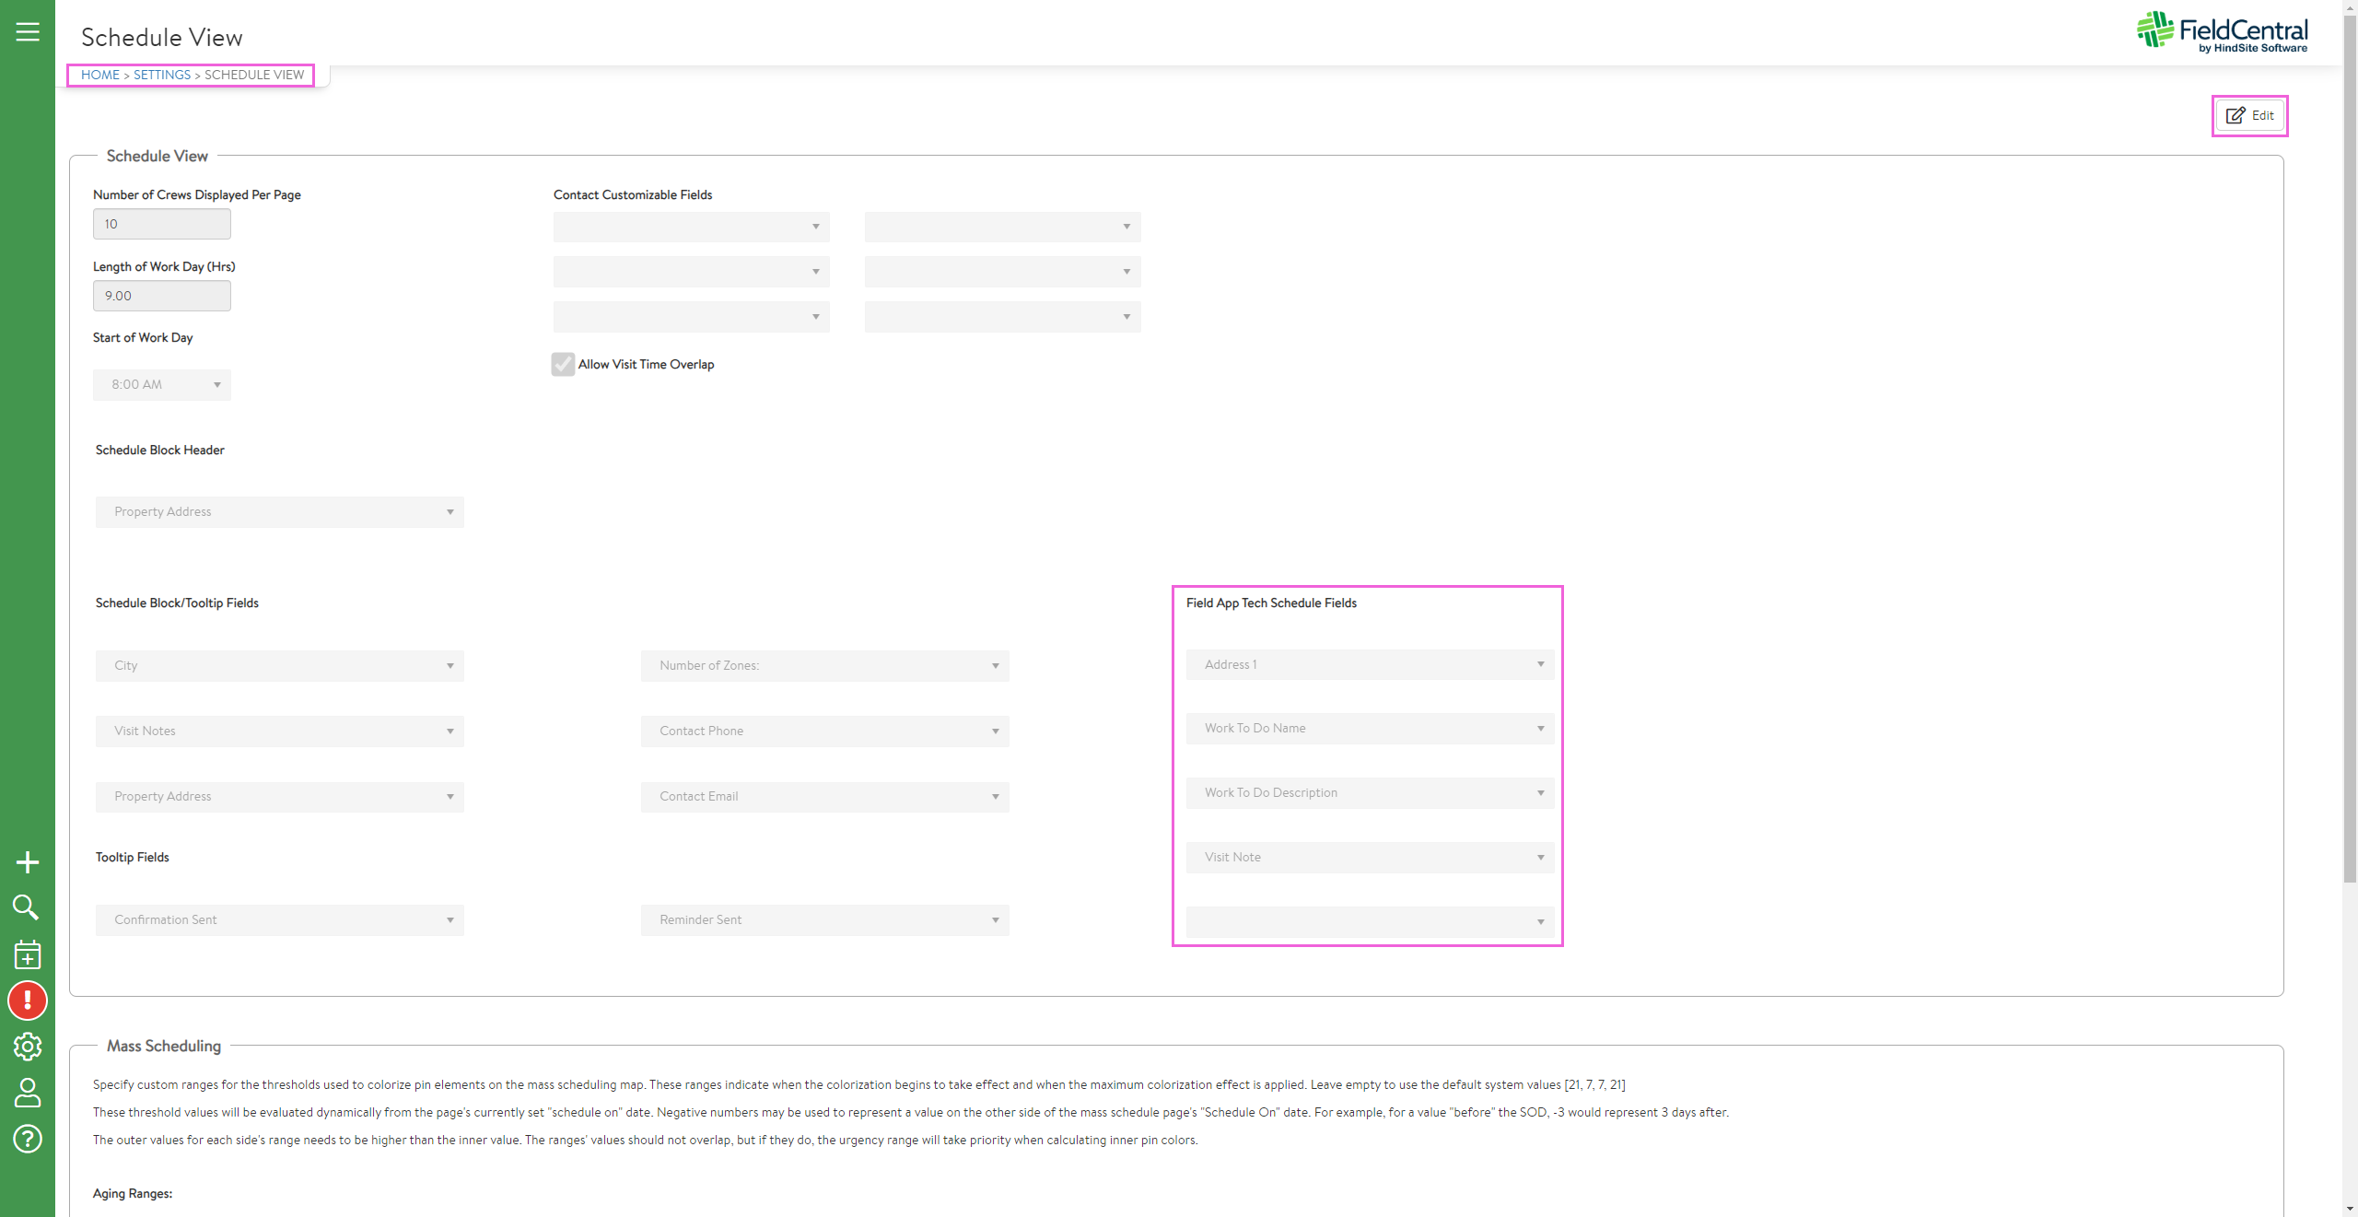The height and width of the screenshot is (1217, 2358).
Task: Click the user profile sidebar icon
Action: click(x=28, y=1093)
